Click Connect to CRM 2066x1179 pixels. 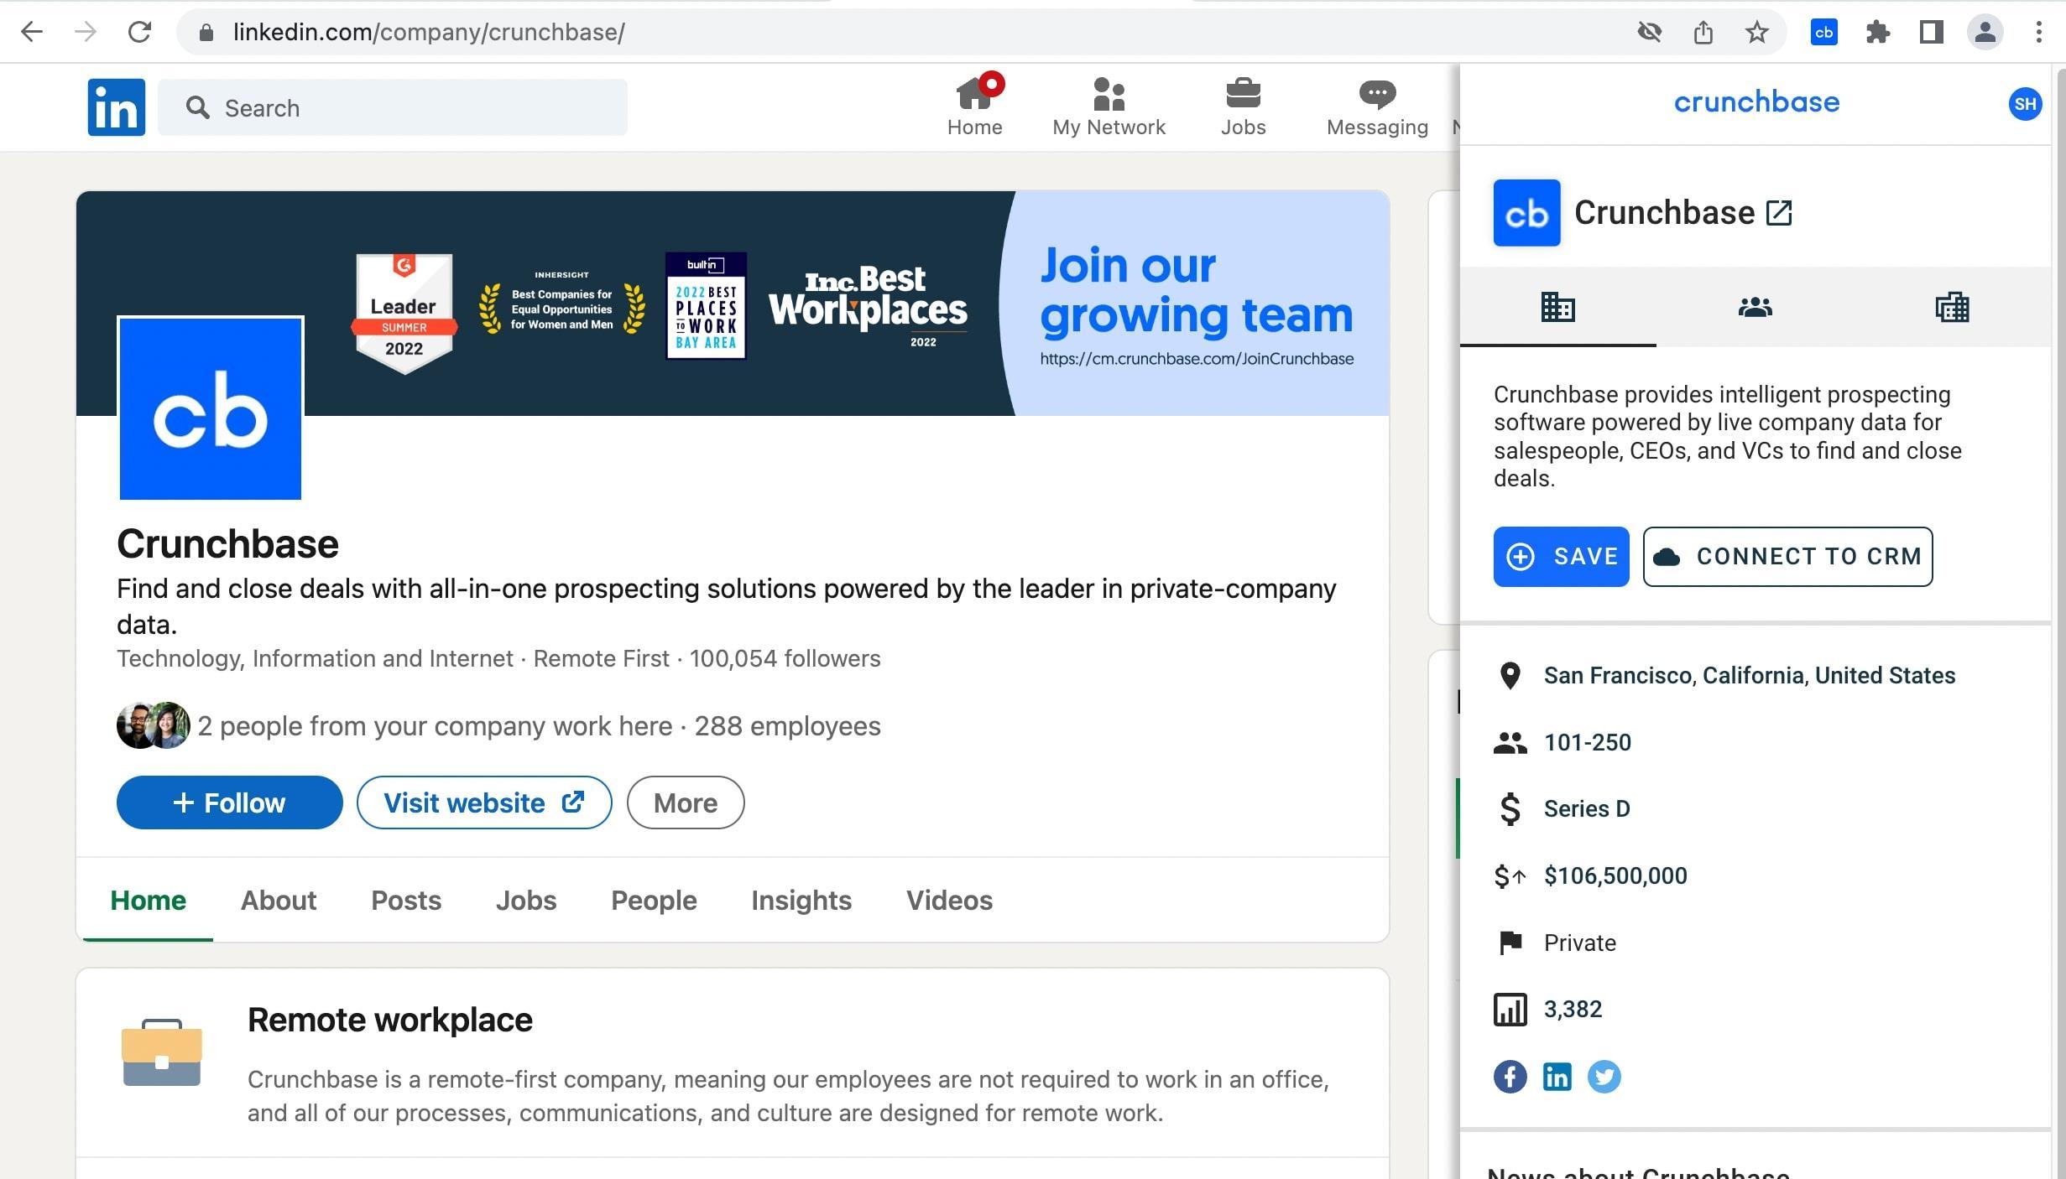(x=1787, y=556)
